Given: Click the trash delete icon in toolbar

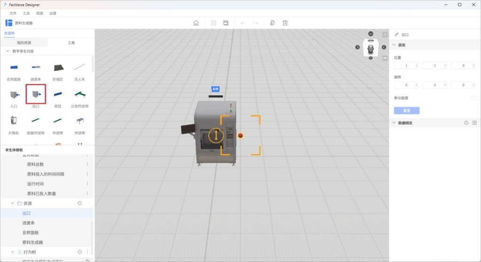Looking at the screenshot, I should click(x=285, y=23).
